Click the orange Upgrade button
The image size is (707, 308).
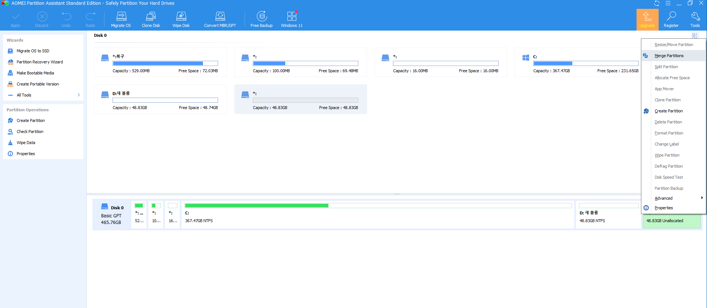tap(647, 20)
